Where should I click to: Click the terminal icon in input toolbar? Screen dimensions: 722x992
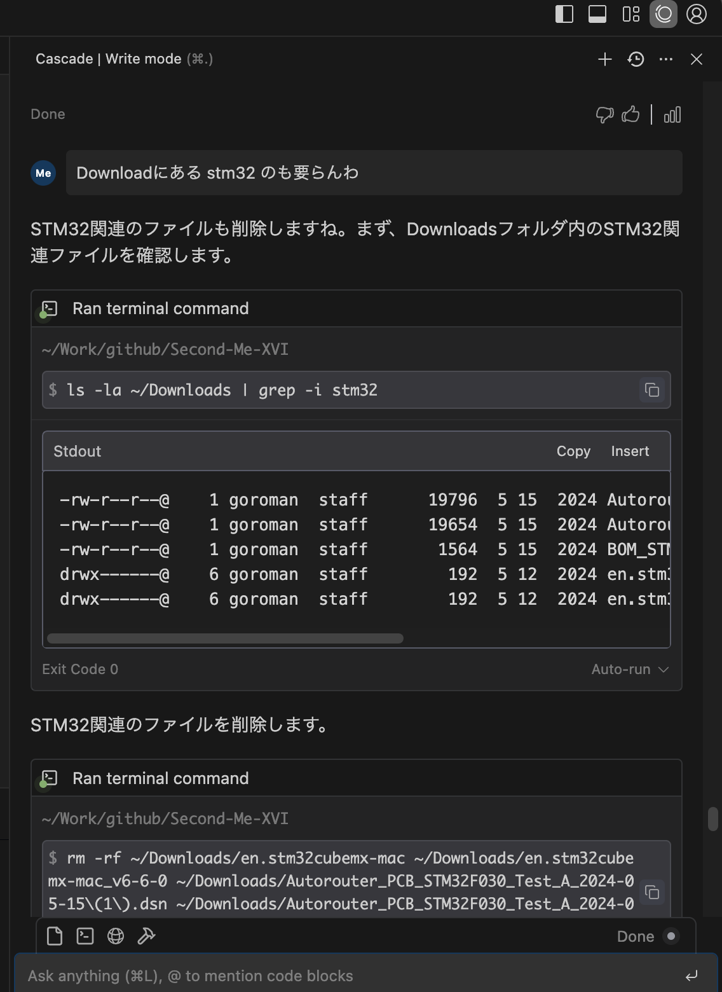tap(85, 936)
